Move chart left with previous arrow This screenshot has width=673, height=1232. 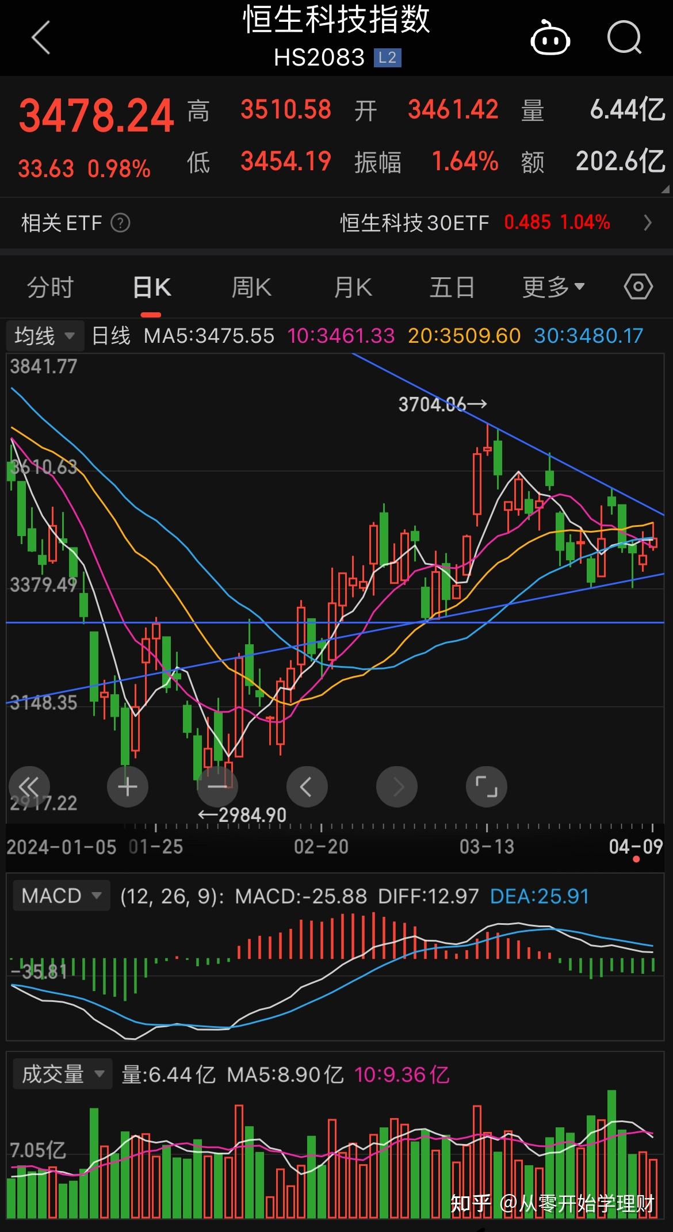point(307,786)
